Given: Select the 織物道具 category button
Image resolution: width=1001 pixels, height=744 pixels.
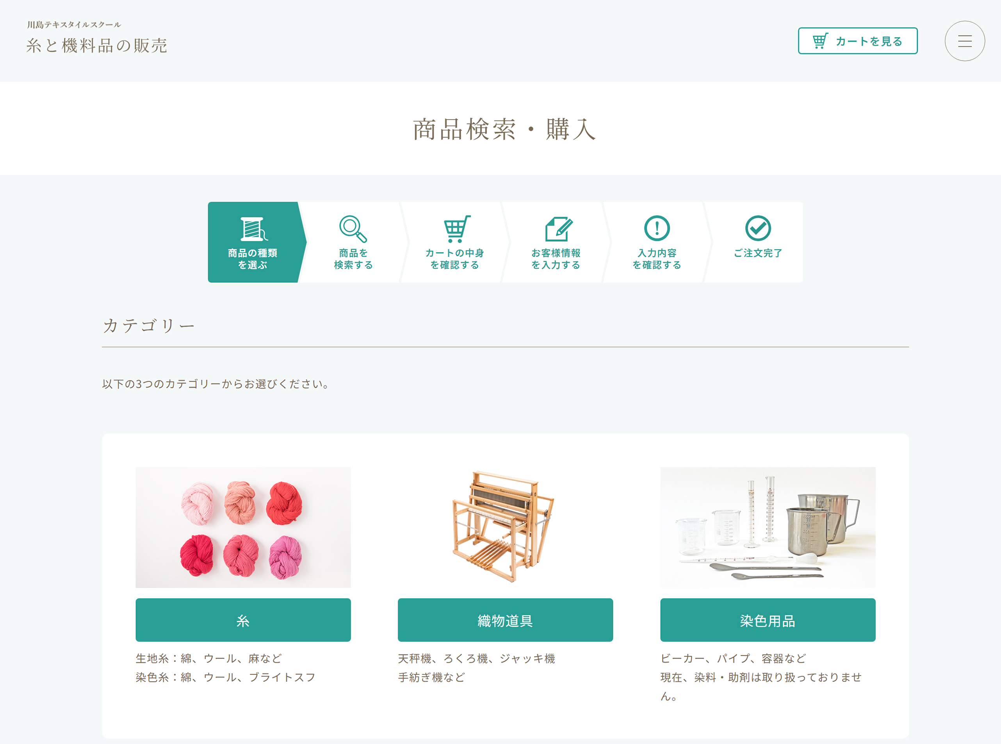Looking at the screenshot, I should point(504,620).
